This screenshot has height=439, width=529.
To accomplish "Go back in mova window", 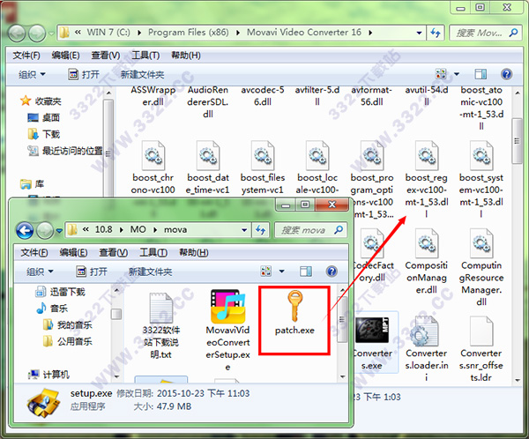I will [x=25, y=230].
